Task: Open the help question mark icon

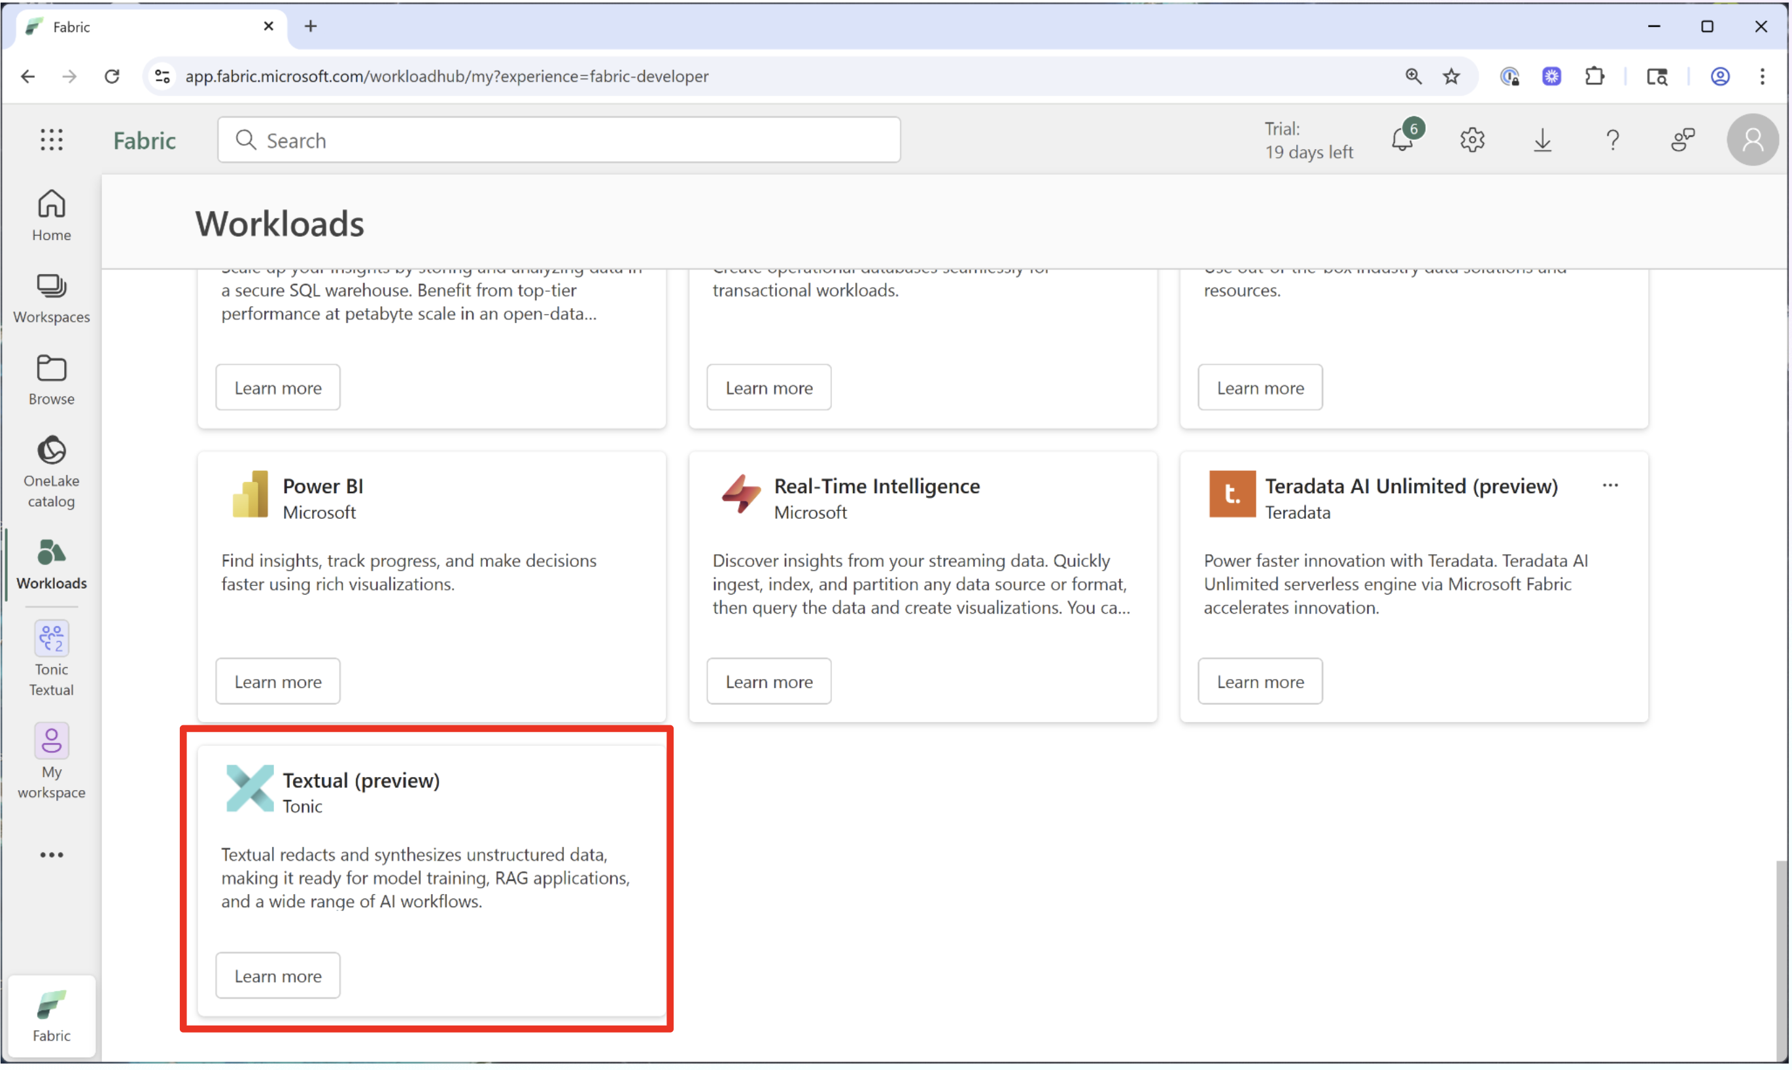Action: (x=1613, y=140)
